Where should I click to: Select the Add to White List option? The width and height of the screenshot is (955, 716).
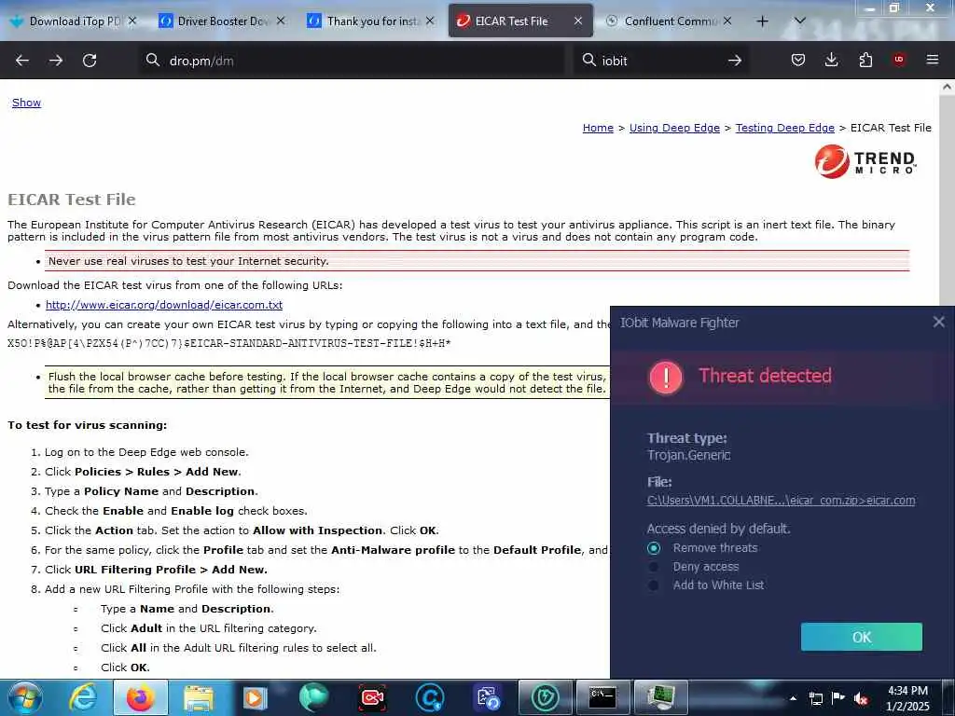654,585
